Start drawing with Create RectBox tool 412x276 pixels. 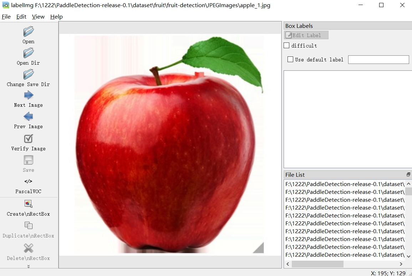pos(29,204)
